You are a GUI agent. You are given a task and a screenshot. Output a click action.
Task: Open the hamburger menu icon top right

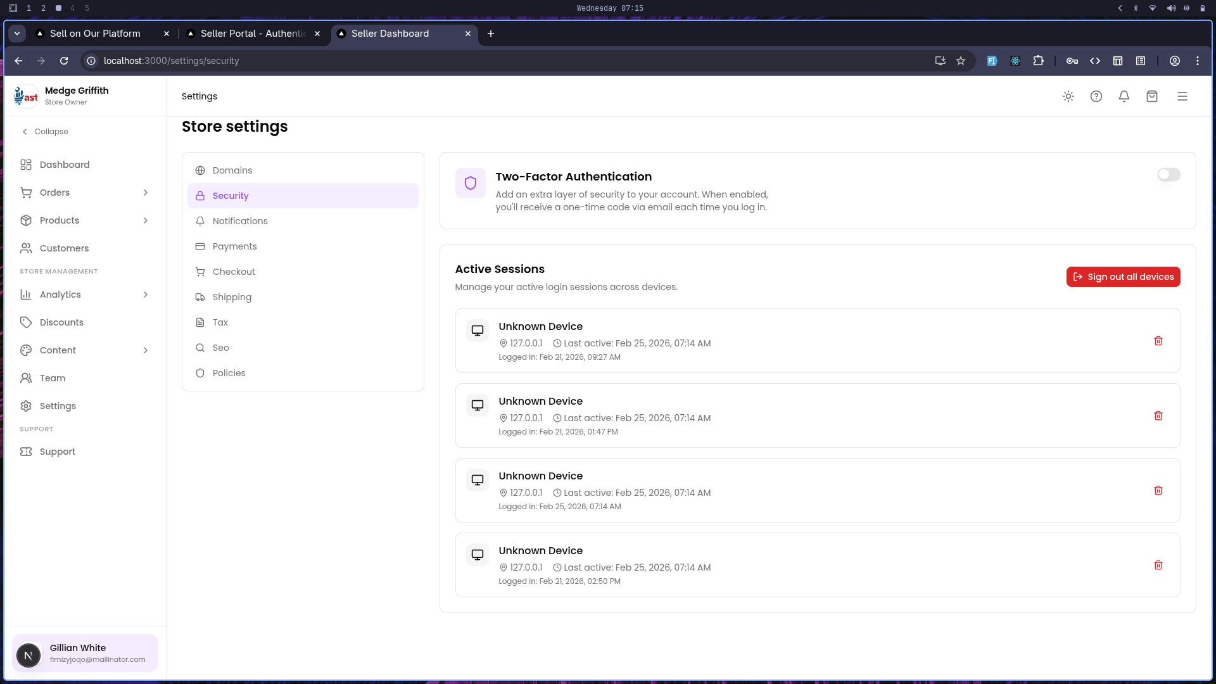(x=1182, y=96)
